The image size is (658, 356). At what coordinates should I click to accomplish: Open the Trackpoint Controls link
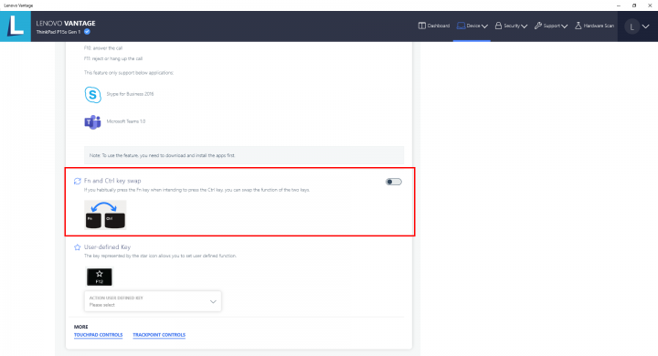coord(159,335)
